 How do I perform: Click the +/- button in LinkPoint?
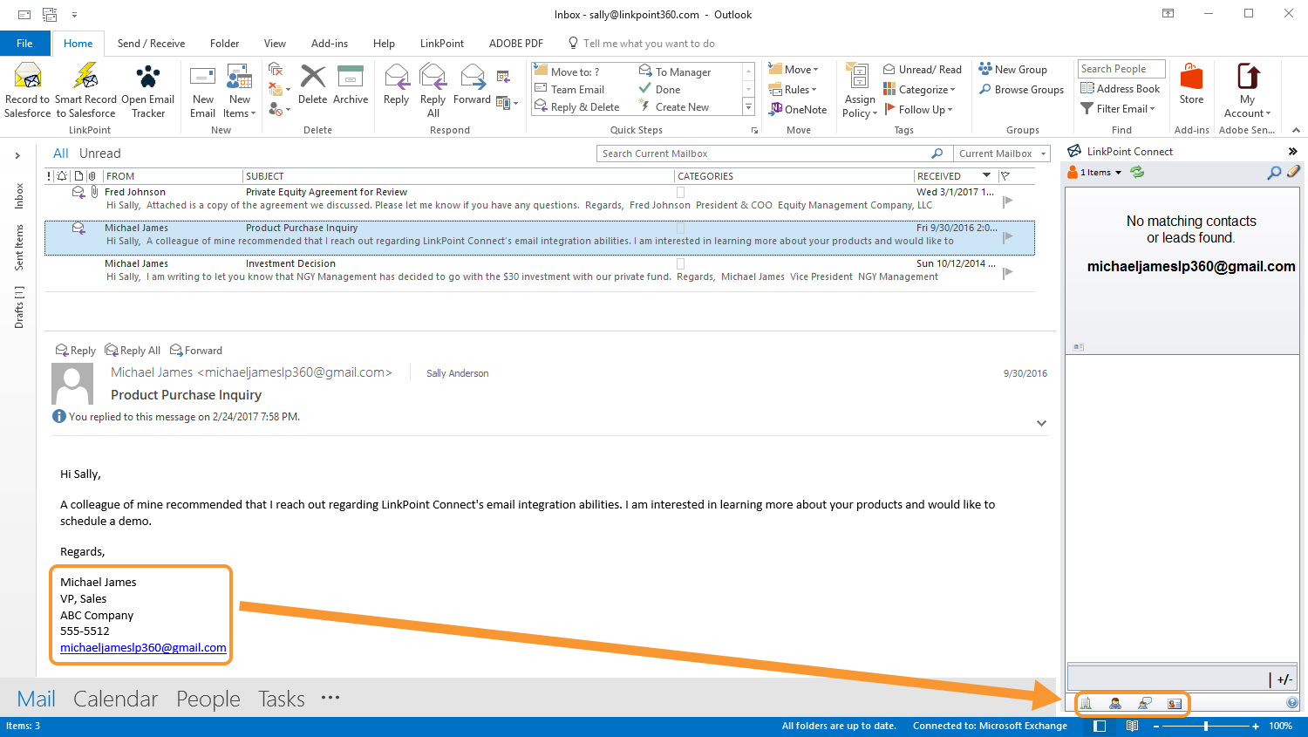pos(1284,679)
